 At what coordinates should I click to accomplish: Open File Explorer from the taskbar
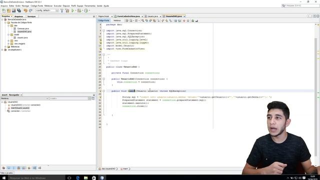coord(85,178)
